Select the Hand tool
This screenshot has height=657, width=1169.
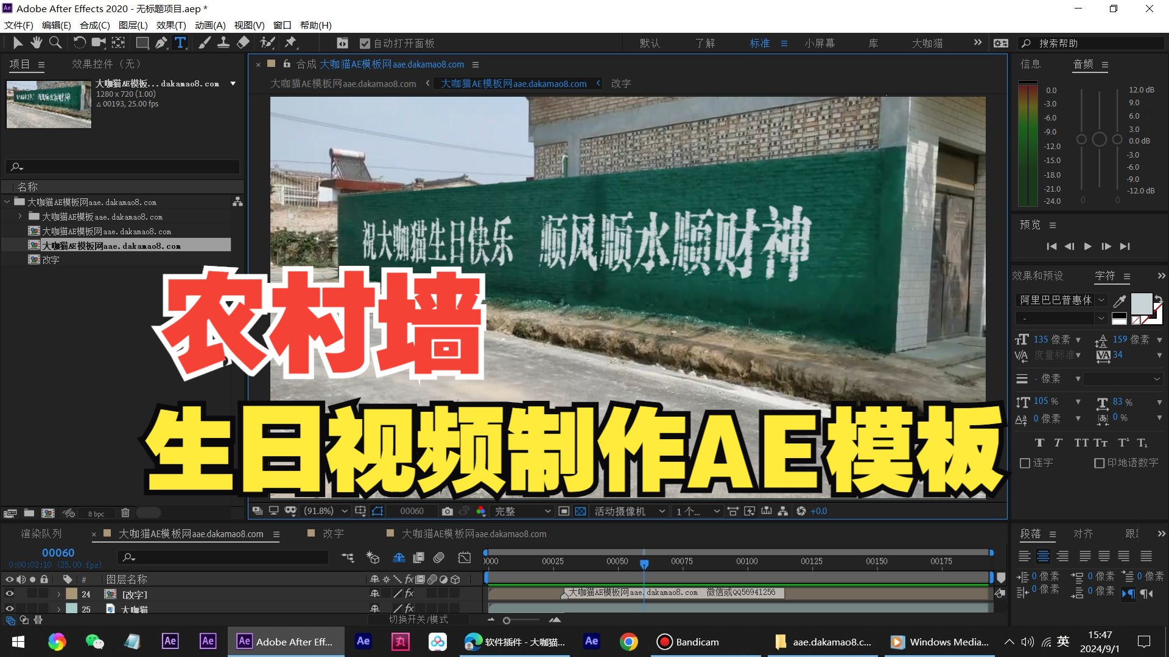click(37, 43)
